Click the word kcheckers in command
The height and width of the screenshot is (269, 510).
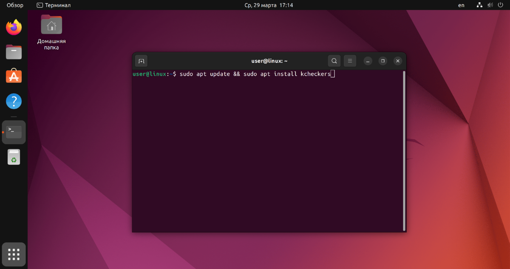315,74
